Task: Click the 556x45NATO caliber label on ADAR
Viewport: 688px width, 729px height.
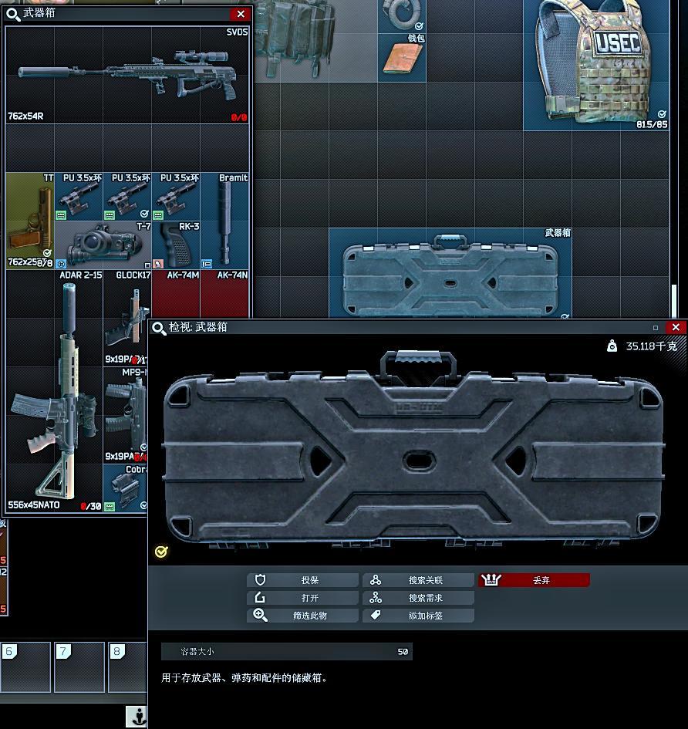Action: 34,505
